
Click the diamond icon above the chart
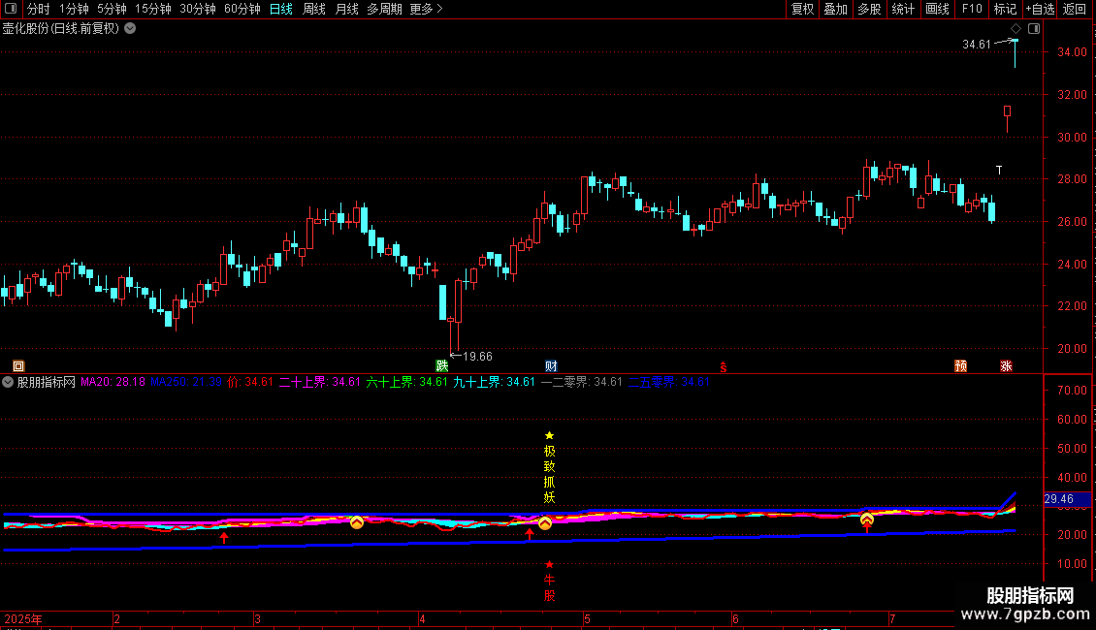point(1015,29)
